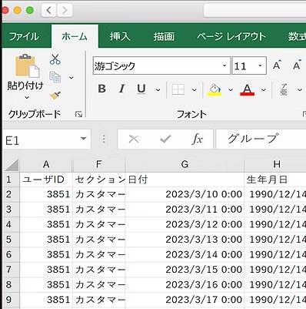Click the Cut scissors icon
306x309 pixels.
click(55, 59)
